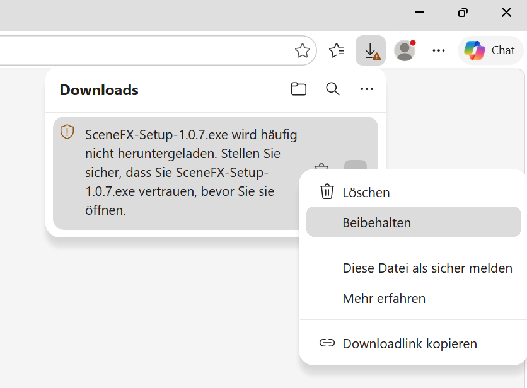Toggle the Downloads toolbar button
This screenshot has width=527, height=388.
[x=371, y=50]
